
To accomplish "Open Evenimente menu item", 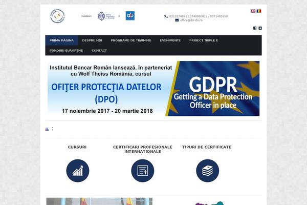I will click(x=170, y=40).
